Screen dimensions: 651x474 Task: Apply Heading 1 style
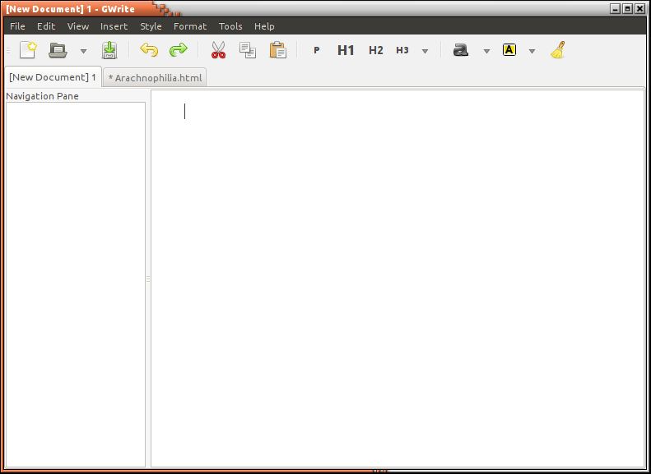[346, 50]
